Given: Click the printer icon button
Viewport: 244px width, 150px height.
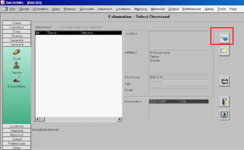Looking at the screenshot, I should point(224,81).
